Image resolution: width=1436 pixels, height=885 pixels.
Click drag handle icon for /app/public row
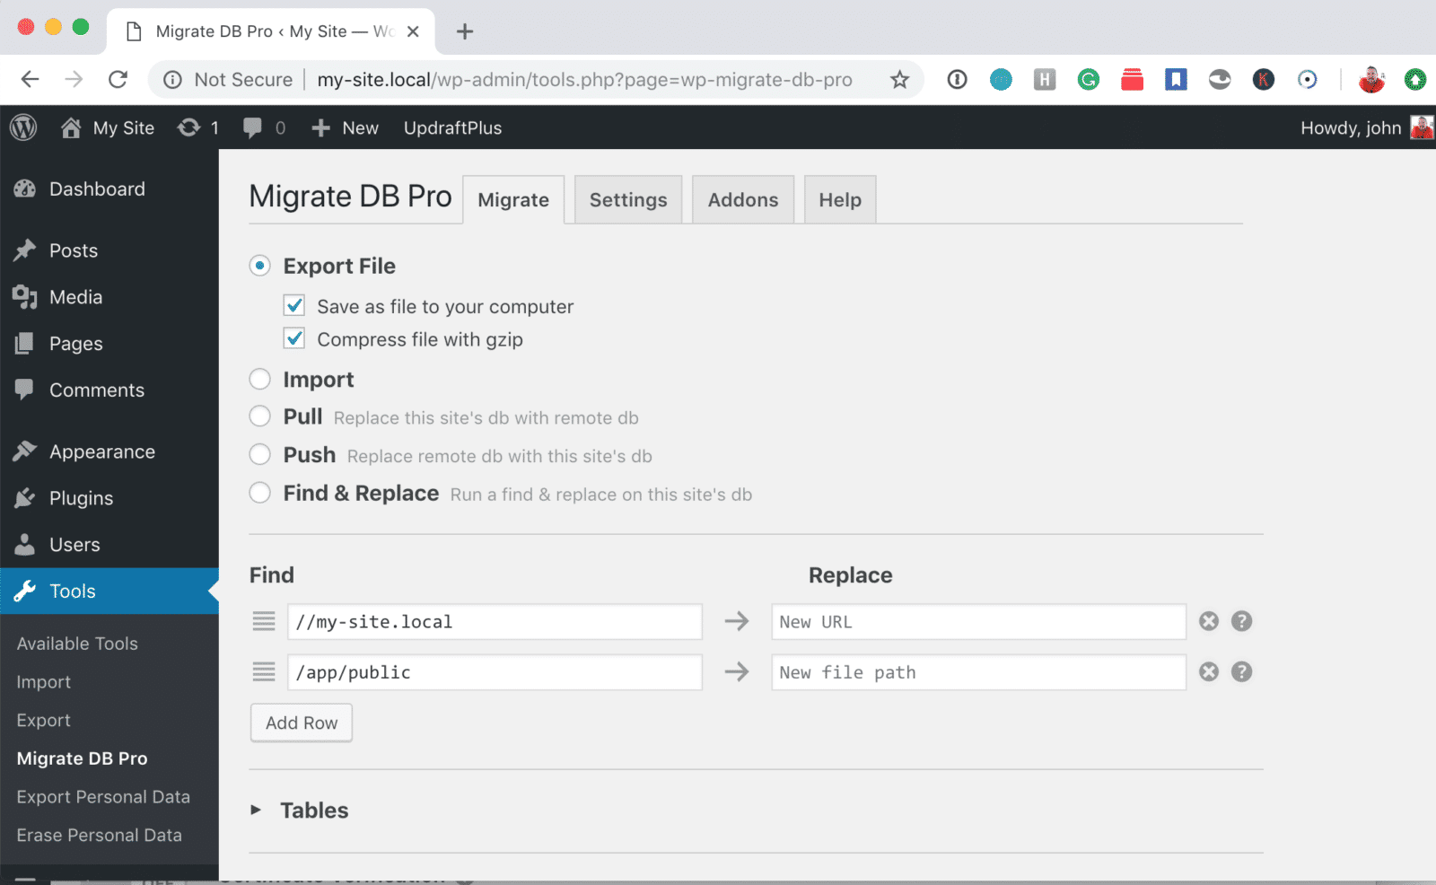tap(264, 671)
